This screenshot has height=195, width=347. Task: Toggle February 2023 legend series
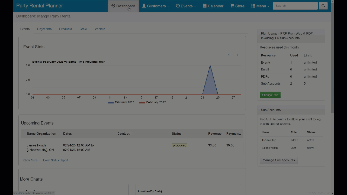pos(121,102)
